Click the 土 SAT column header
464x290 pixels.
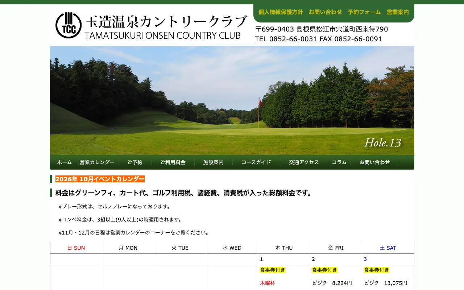(388, 248)
